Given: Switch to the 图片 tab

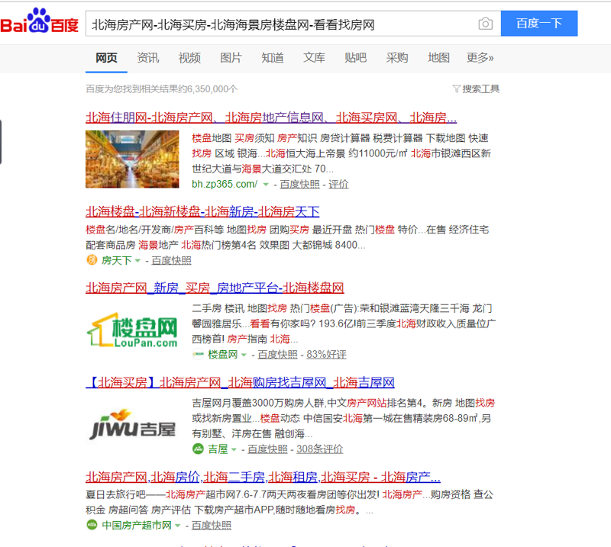Looking at the screenshot, I should point(231,58).
